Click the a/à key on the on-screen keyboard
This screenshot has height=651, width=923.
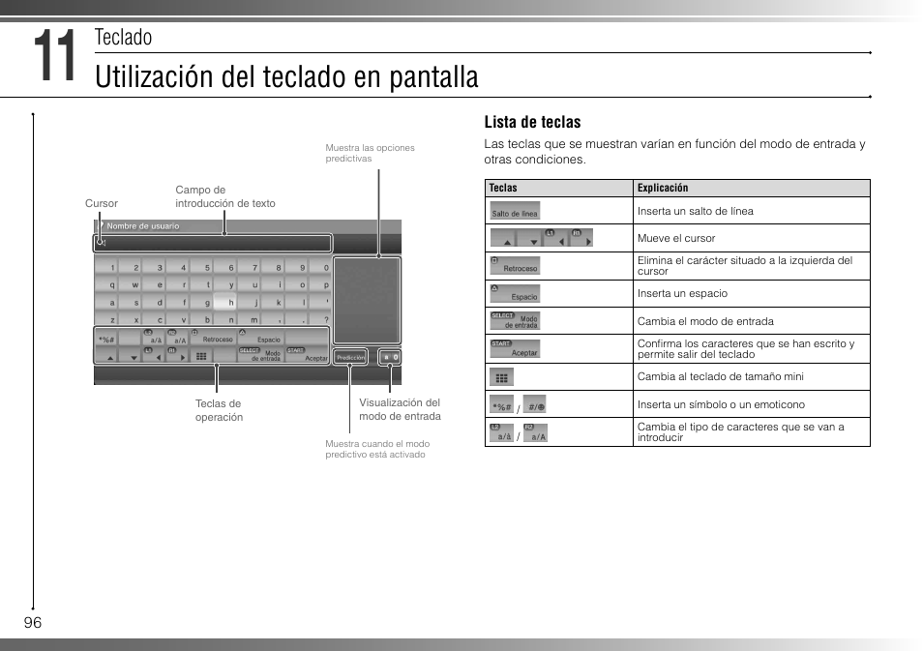coord(154,338)
